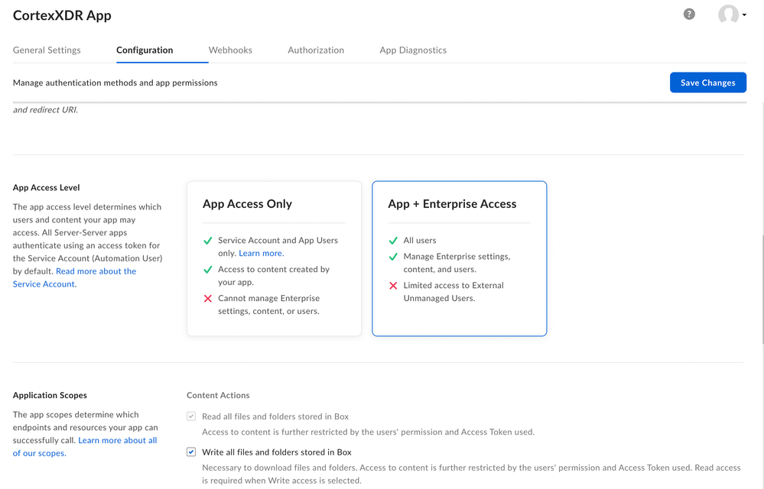This screenshot has height=489, width=764.
Task: Click the red X beside Cannot manage Enterprise
Action: [208, 299]
